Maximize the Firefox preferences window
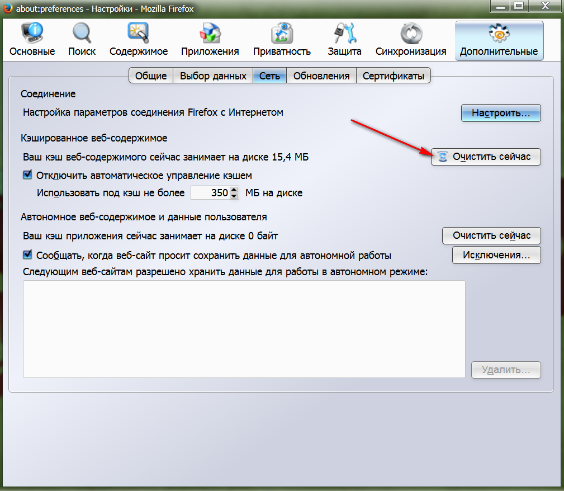 [519, 6]
